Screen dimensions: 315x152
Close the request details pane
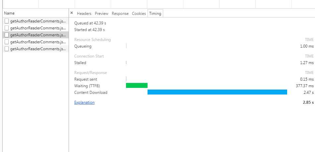[x=72, y=13]
